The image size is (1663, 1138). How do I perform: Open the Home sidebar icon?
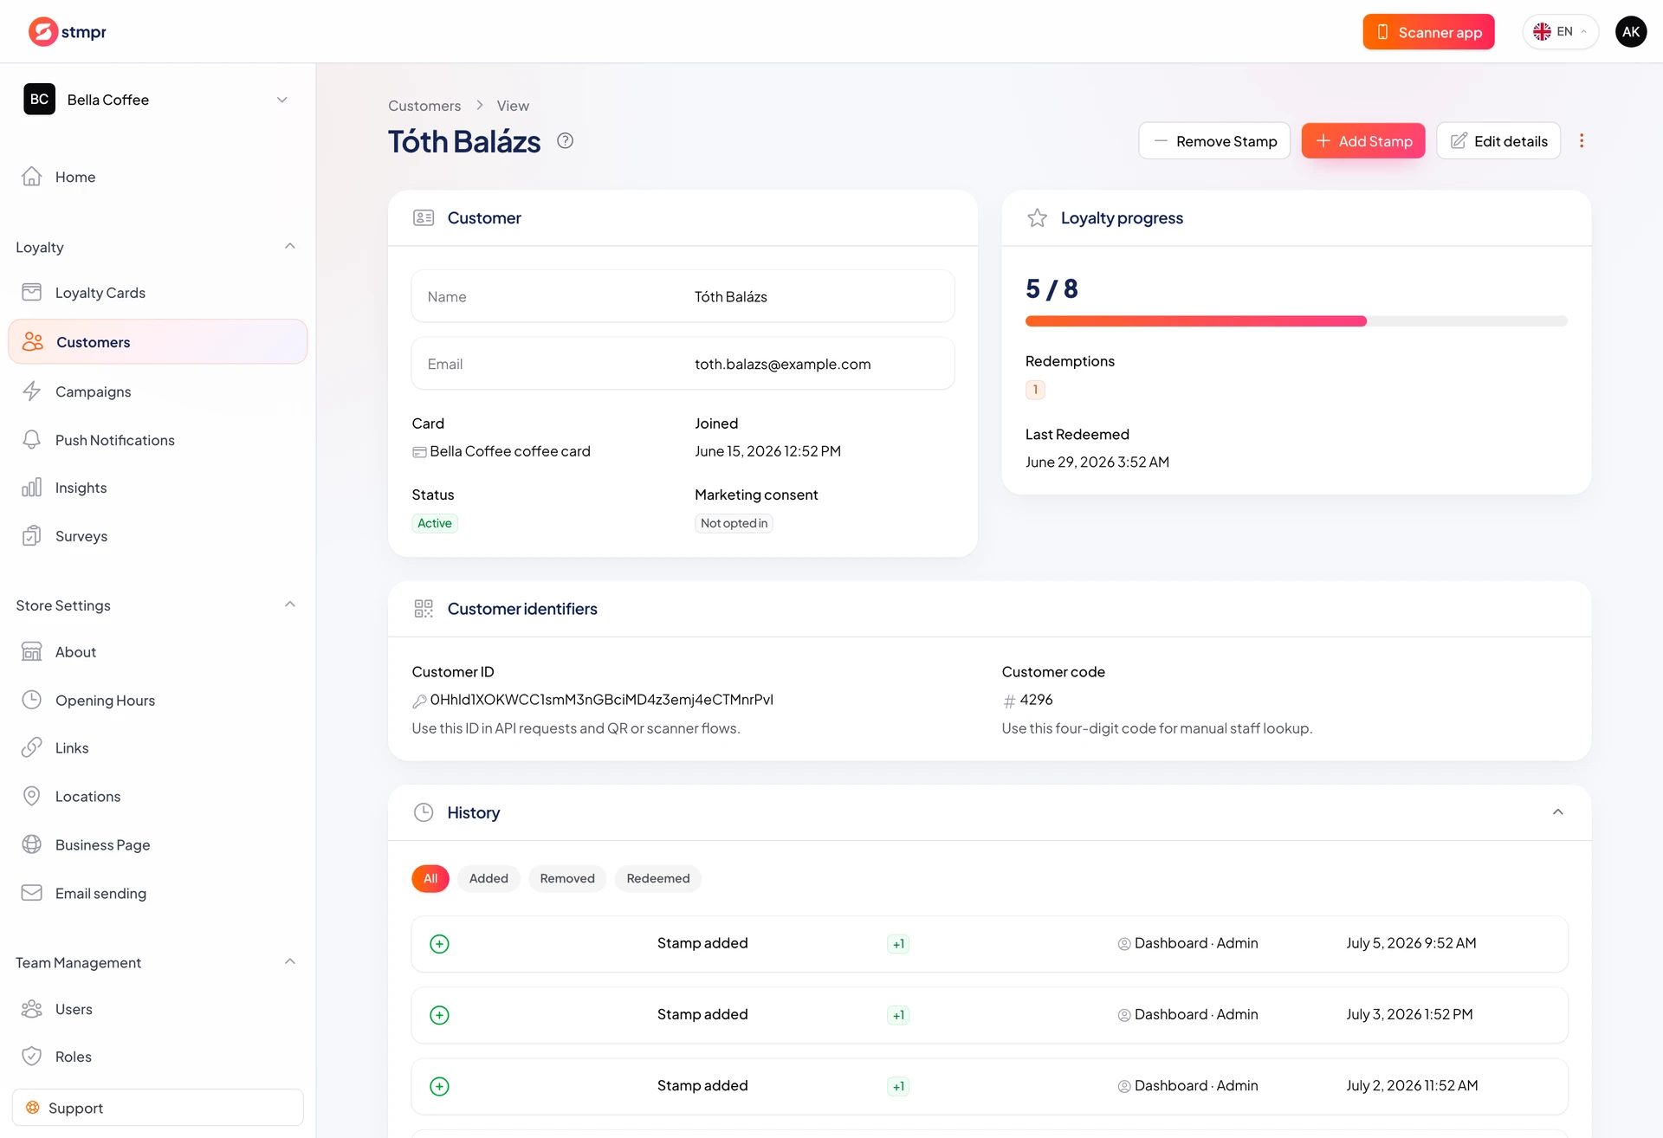click(x=32, y=177)
